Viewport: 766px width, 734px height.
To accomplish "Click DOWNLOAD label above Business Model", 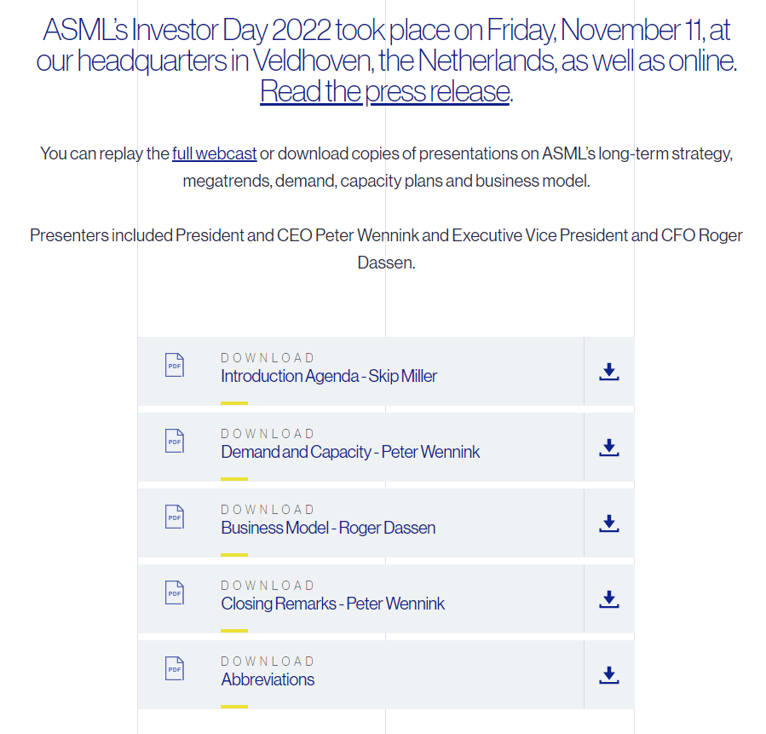I will click(x=268, y=510).
